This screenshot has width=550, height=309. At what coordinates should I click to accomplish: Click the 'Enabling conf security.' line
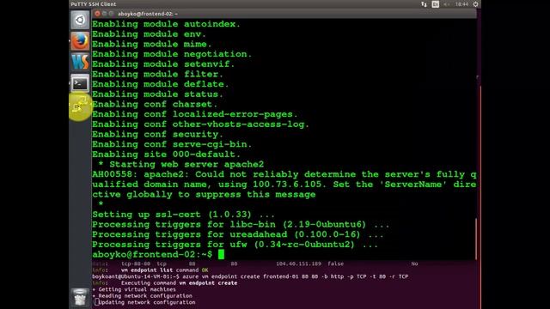pyautogui.click(x=157, y=135)
